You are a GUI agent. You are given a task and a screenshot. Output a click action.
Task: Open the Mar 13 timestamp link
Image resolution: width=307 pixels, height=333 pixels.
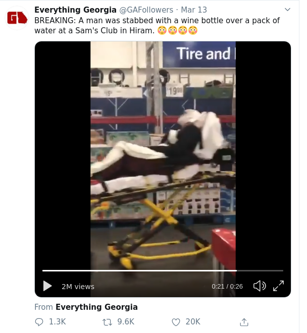point(194,10)
